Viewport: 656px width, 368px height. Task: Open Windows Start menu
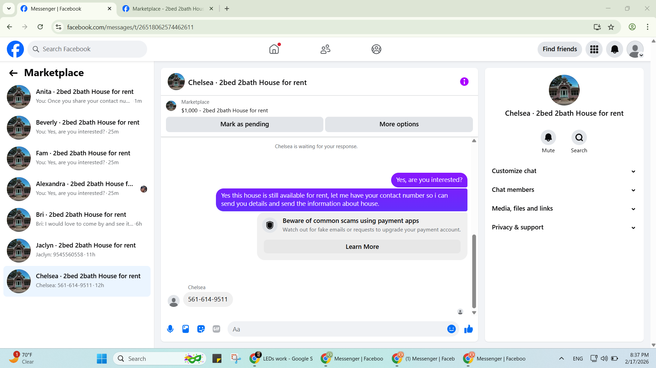coord(102,358)
